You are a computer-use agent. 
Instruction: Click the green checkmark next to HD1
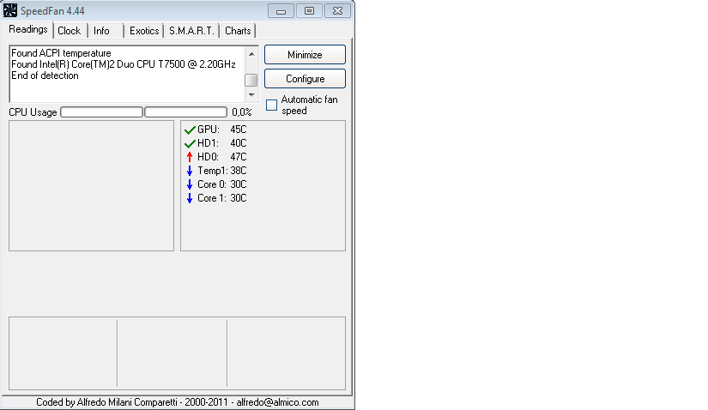190,143
